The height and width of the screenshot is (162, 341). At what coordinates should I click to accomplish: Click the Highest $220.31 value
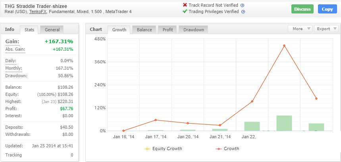click(66, 101)
